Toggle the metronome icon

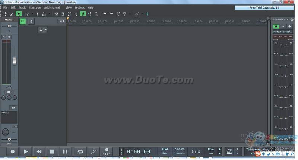[x=229, y=151]
